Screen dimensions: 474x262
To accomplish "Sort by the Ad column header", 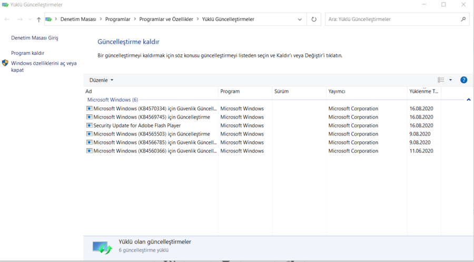I will (x=151, y=91).
